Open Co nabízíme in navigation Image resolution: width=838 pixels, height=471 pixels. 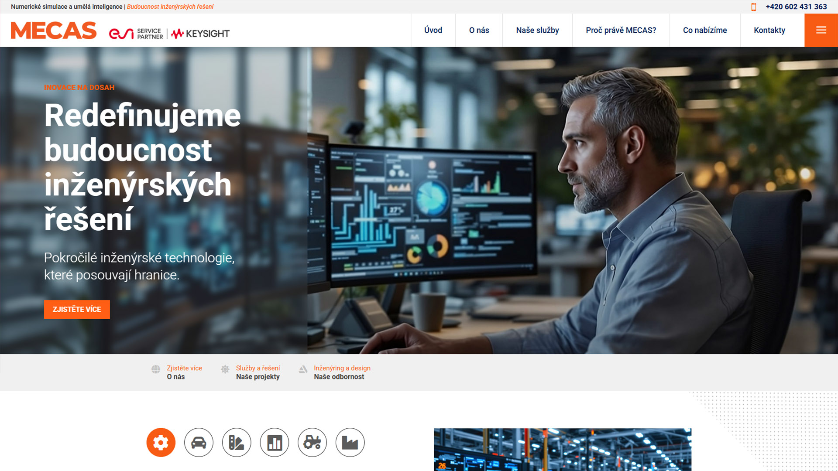click(x=705, y=30)
